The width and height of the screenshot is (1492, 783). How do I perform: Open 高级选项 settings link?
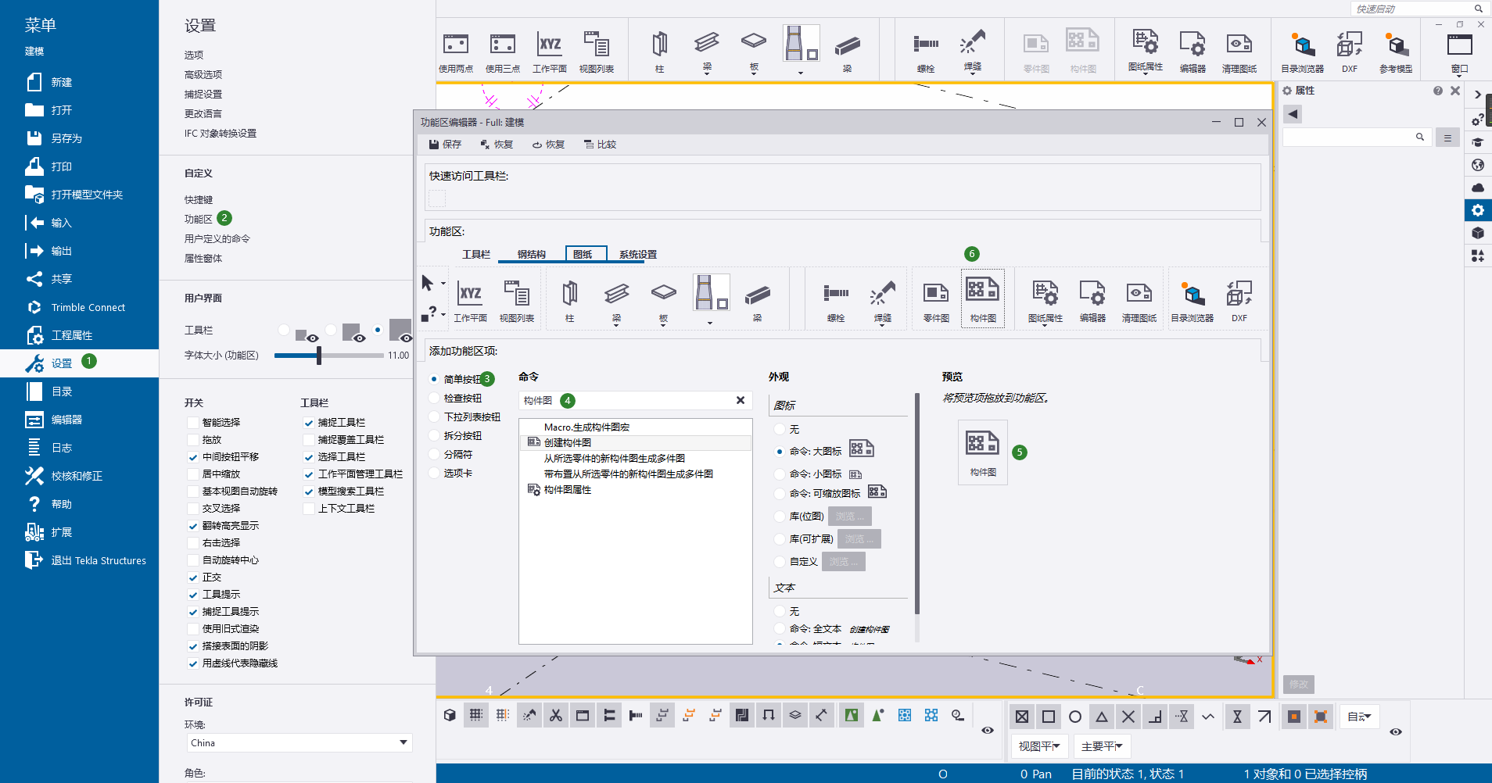[203, 74]
